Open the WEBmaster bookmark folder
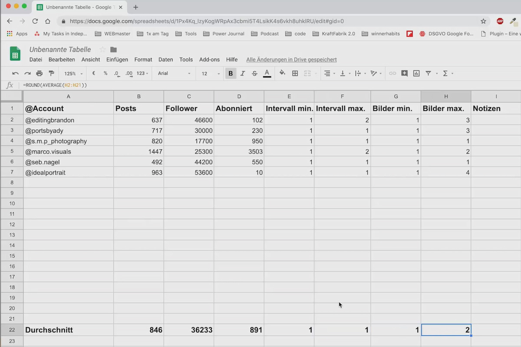This screenshot has width=521, height=347. click(x=112, y=33)
